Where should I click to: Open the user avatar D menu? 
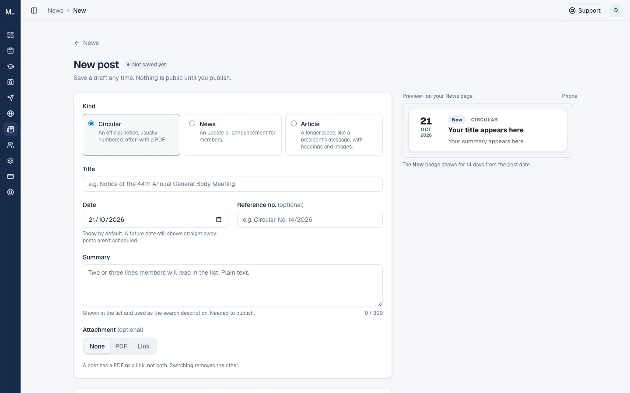616,10
